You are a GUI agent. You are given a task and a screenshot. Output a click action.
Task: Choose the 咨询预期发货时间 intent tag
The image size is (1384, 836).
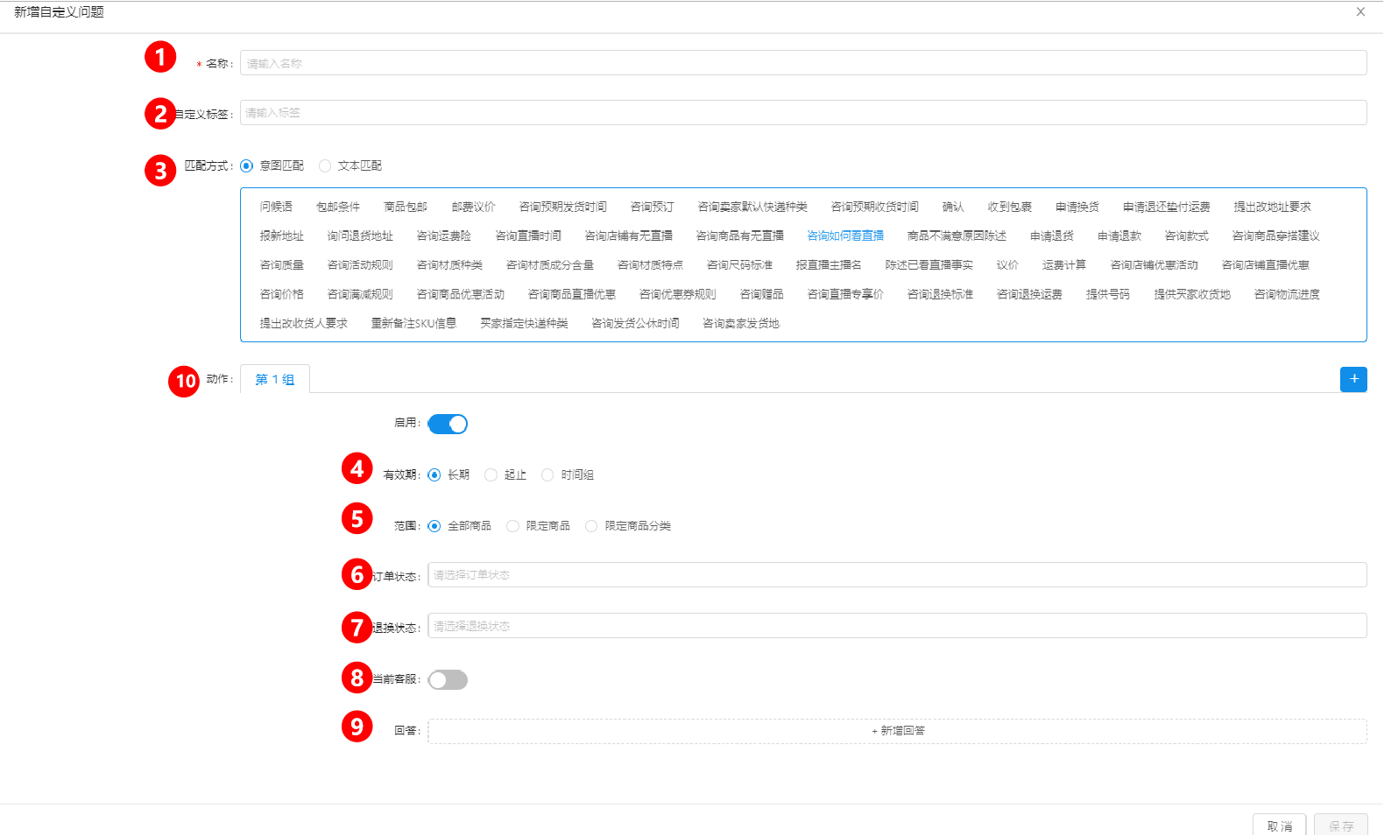point(563,207)
